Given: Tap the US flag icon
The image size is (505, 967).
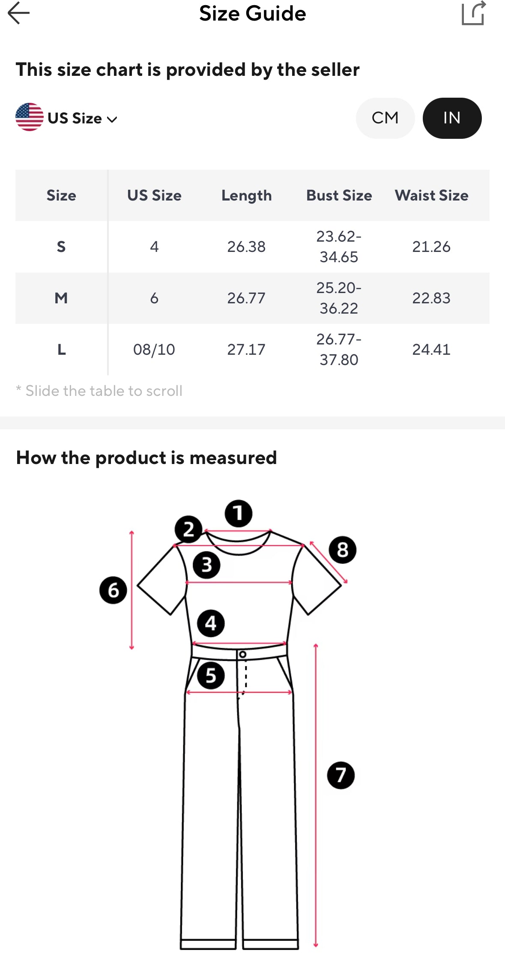Looking at the screenshot, I should tap(29, 117).
